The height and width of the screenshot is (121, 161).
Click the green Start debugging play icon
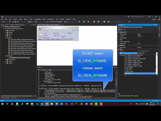tap(47, 22)
